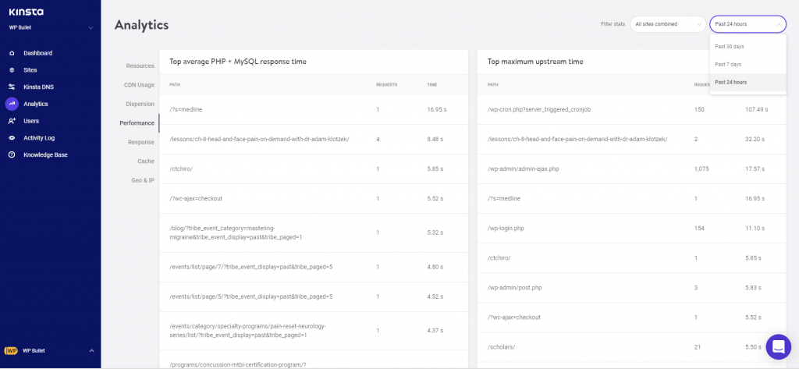Viewport: 799px width, 369px height.
Task: Expand the WP Bullet user menu chevron
Action: pos(92,350)
